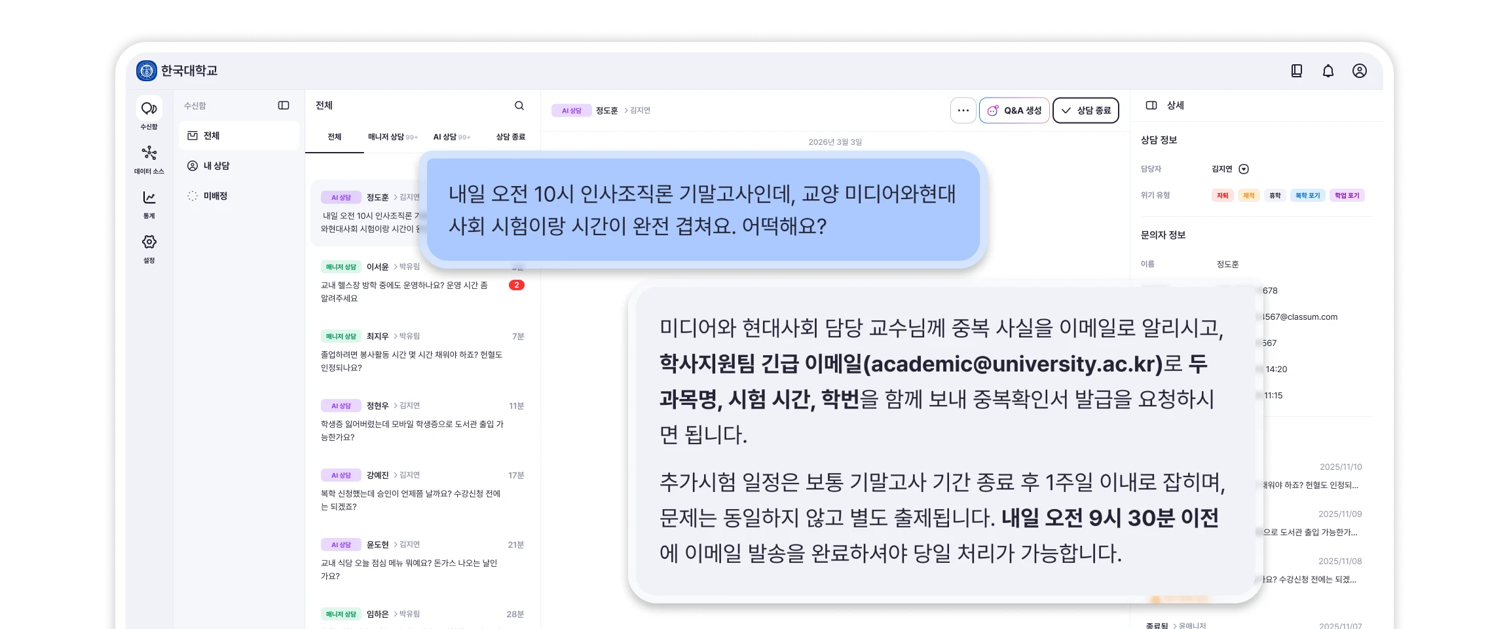The height and width of the screenshot is (629, 1509).
Task: Select the 휴학 risk type tag
Action: coord(1275,195)
